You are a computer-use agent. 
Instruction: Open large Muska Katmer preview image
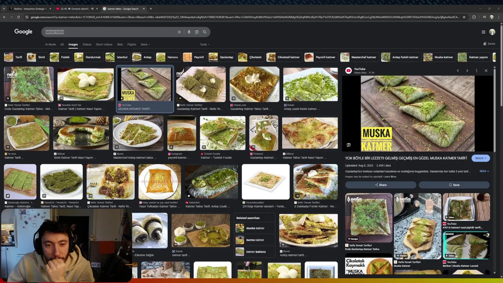(x=418, y=114)
